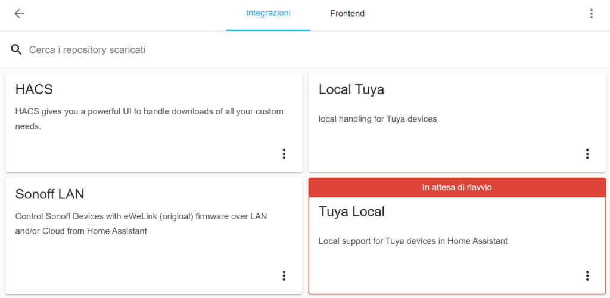Open the HACS repository title
Viewport: 610px width, 298px height.
(34, 89)
